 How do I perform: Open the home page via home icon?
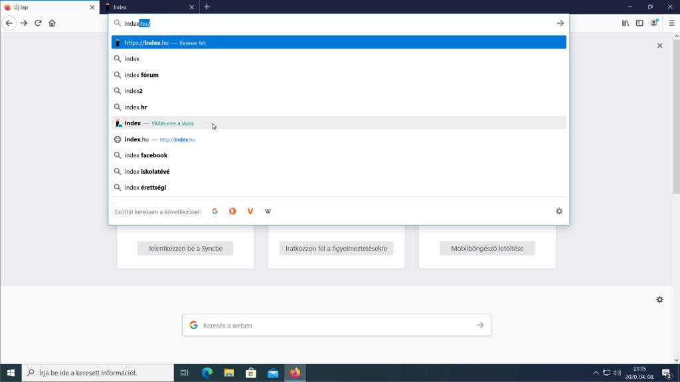(52, 23)
